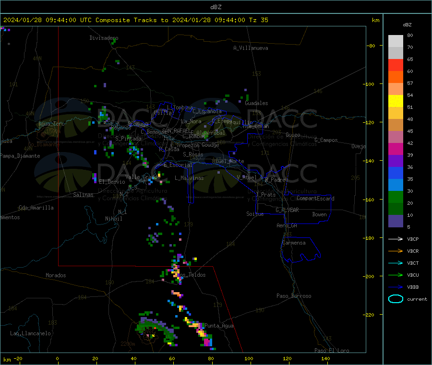Click the A_Villanueva map label
This screenshot has height=365, width=432.
251,48
